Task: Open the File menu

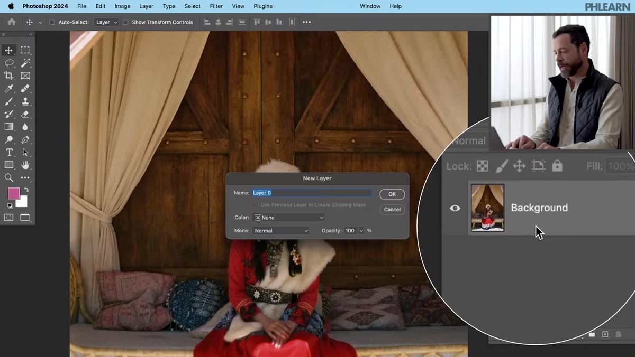Action: (81, 6)
